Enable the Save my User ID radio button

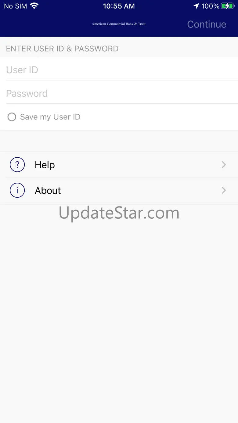[x=12, y=117]
